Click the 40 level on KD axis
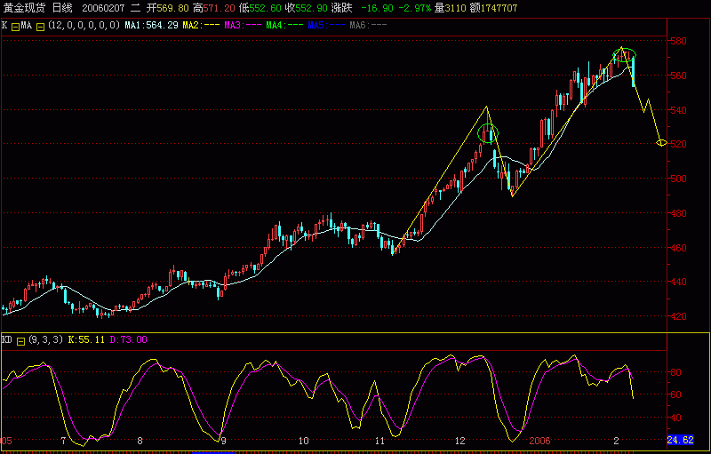This screenshot has width=711, height=454. click(x=675, y=418)
